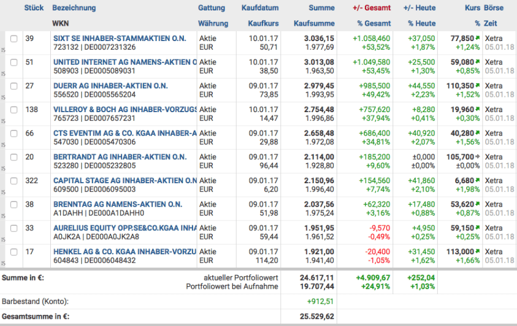Open AURELIUS EQUITY OPP.SE&CO.KGAA link
Viewport: 517px width, 326px height.
[125, 228]
